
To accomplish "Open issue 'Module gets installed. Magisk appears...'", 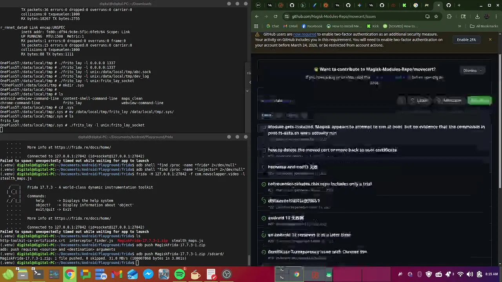I will pos(376,130).
